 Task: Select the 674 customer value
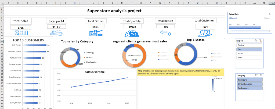[205, 27]
